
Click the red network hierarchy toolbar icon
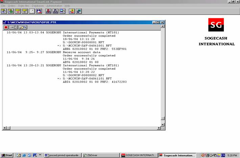[x=48, y=11]
